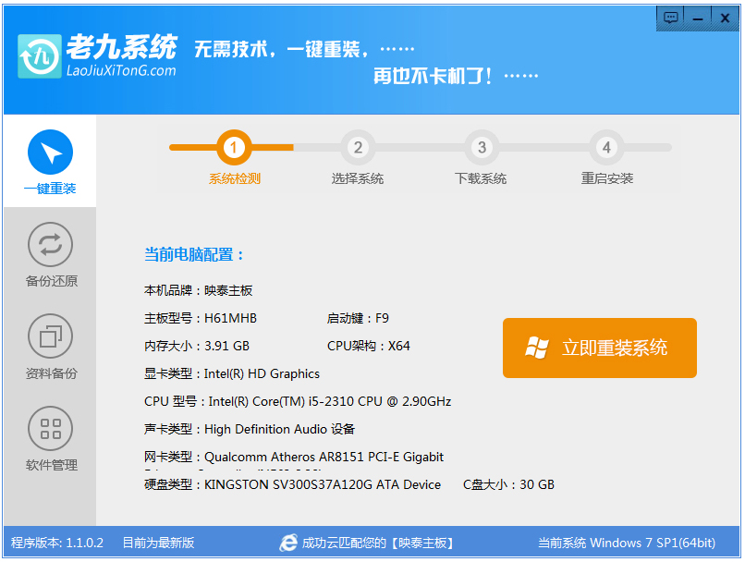This screenshot has width=745, height=562.
Task: Select step 4 重启安装 circle
Action: coord(606,147)
